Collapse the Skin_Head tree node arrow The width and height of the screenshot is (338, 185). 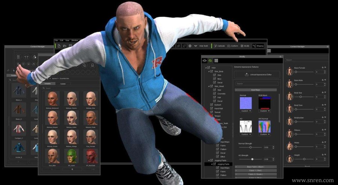coord(209,86)
